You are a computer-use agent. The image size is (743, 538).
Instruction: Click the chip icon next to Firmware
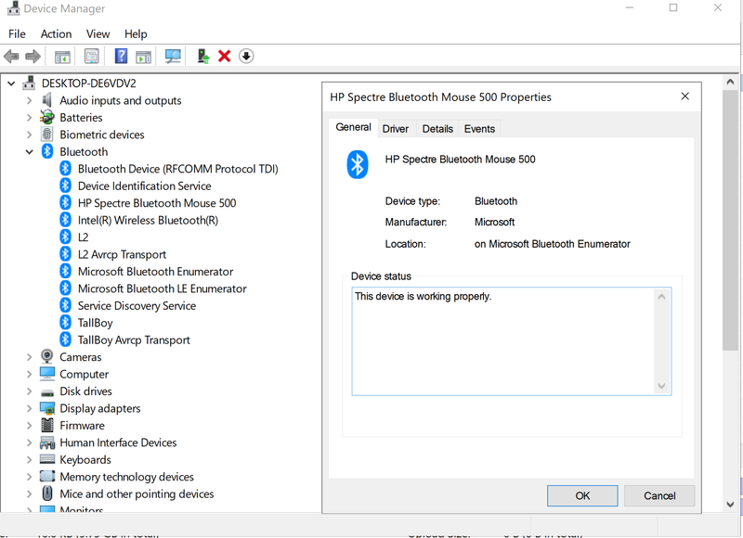[47, 426]
